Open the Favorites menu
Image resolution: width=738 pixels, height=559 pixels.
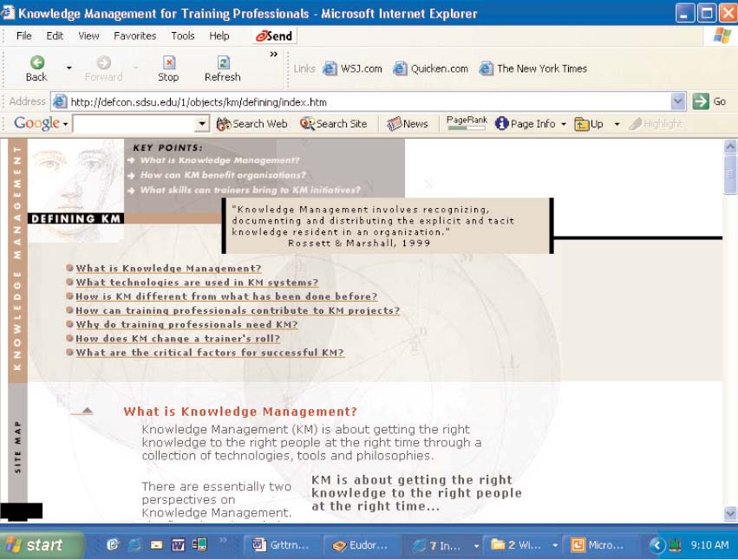134,36
